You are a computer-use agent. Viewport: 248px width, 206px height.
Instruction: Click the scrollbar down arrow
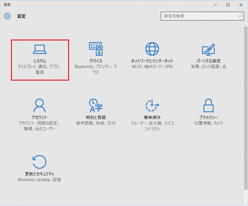(x=246, y=204)
